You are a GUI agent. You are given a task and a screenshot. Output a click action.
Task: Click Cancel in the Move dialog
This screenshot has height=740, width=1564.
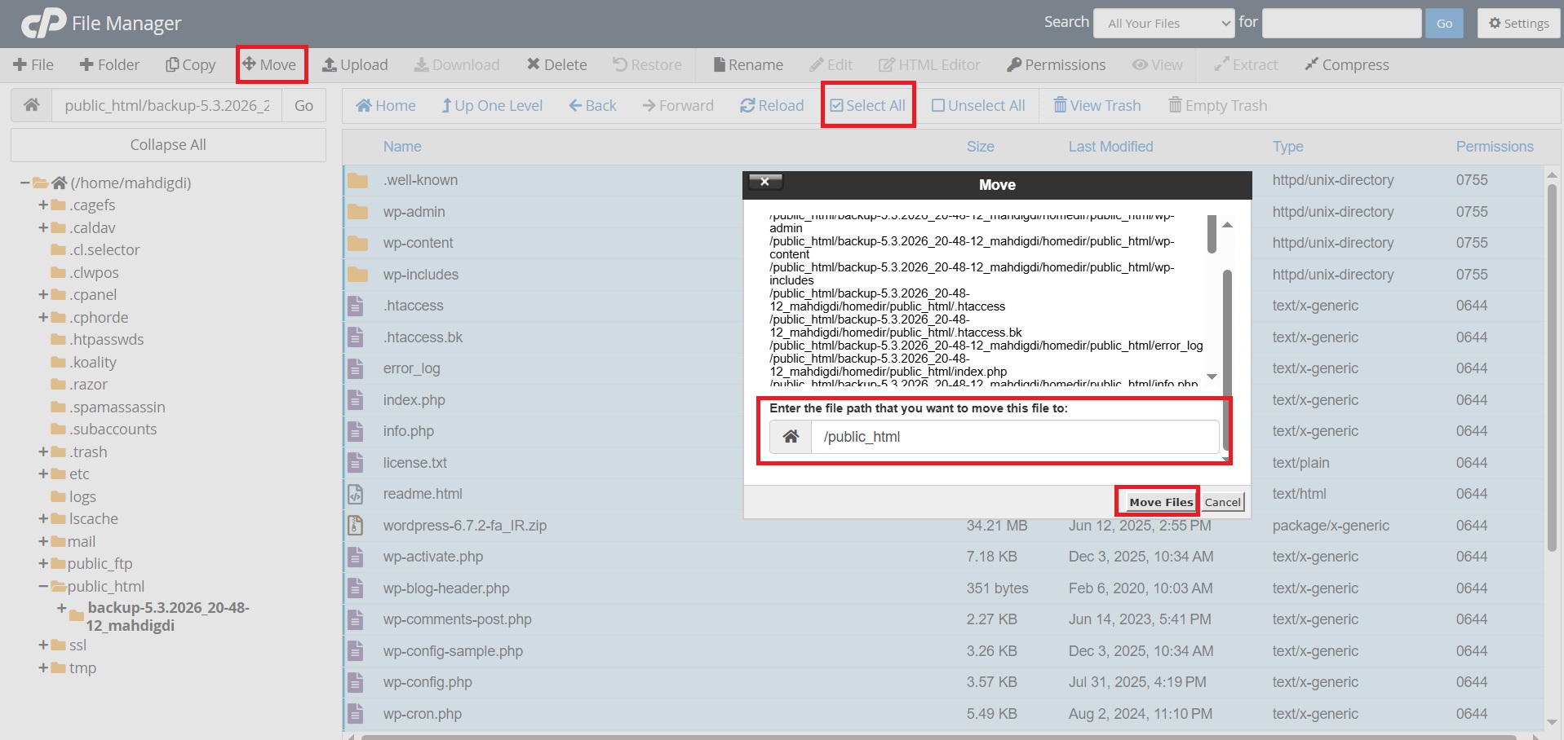click(1222, 502)
